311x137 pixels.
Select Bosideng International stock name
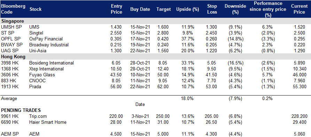52,63
